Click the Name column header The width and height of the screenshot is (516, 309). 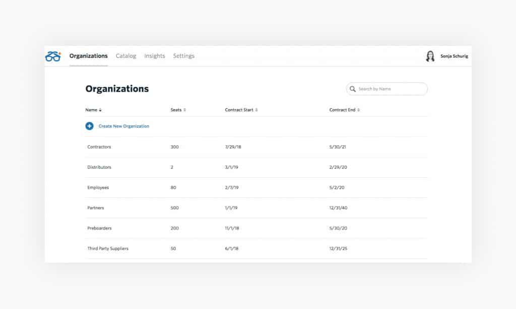click(91, 110)
